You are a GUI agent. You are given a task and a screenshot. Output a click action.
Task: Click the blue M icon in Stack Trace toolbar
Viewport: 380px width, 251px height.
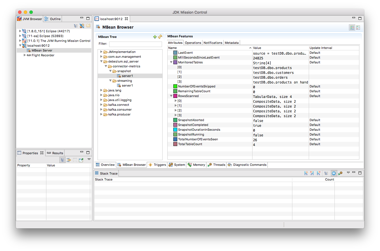334,173
